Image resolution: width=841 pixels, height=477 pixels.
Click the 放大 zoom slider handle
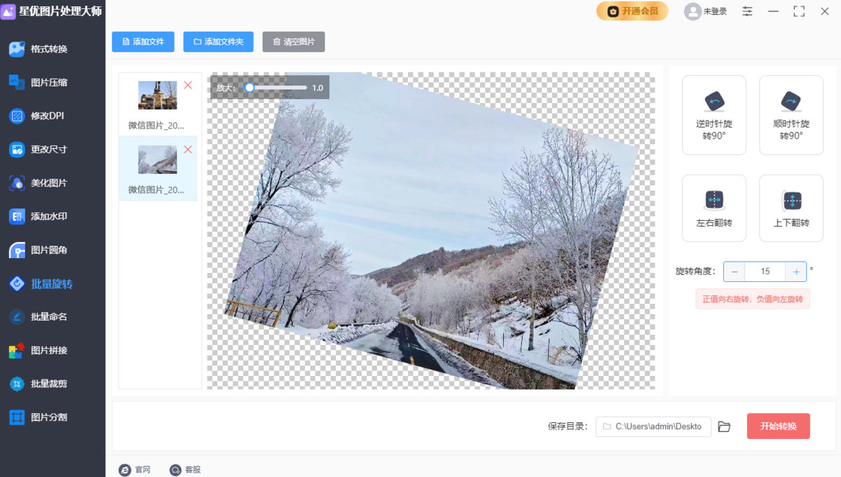coord(249,88)
